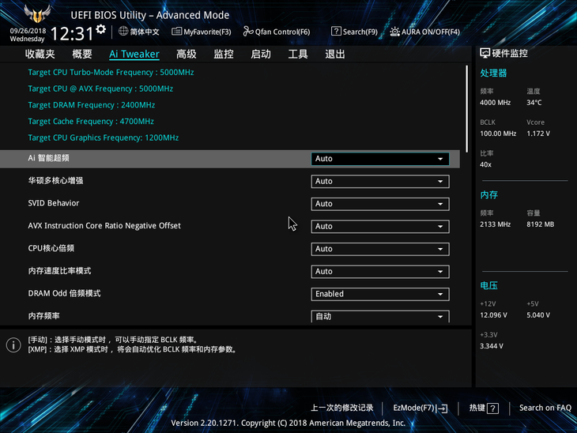Select the Ai Tweaker tab
Image resolution: width=577 pixels, height=433 pixels.
(134, 55)
